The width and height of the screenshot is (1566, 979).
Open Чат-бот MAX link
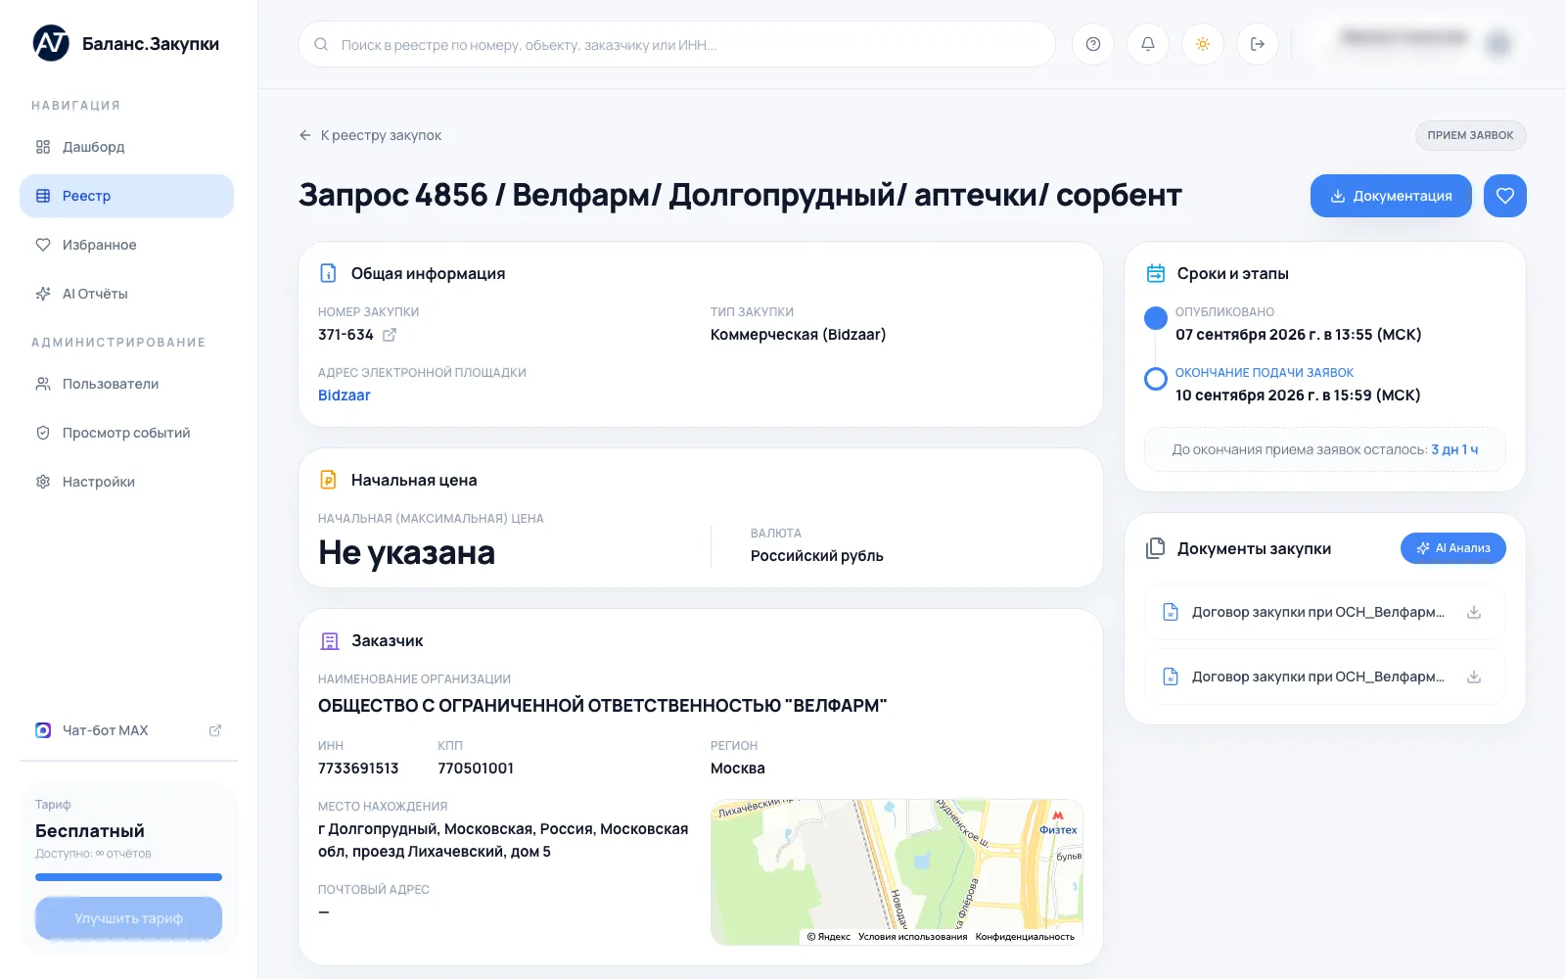(126, 730)
